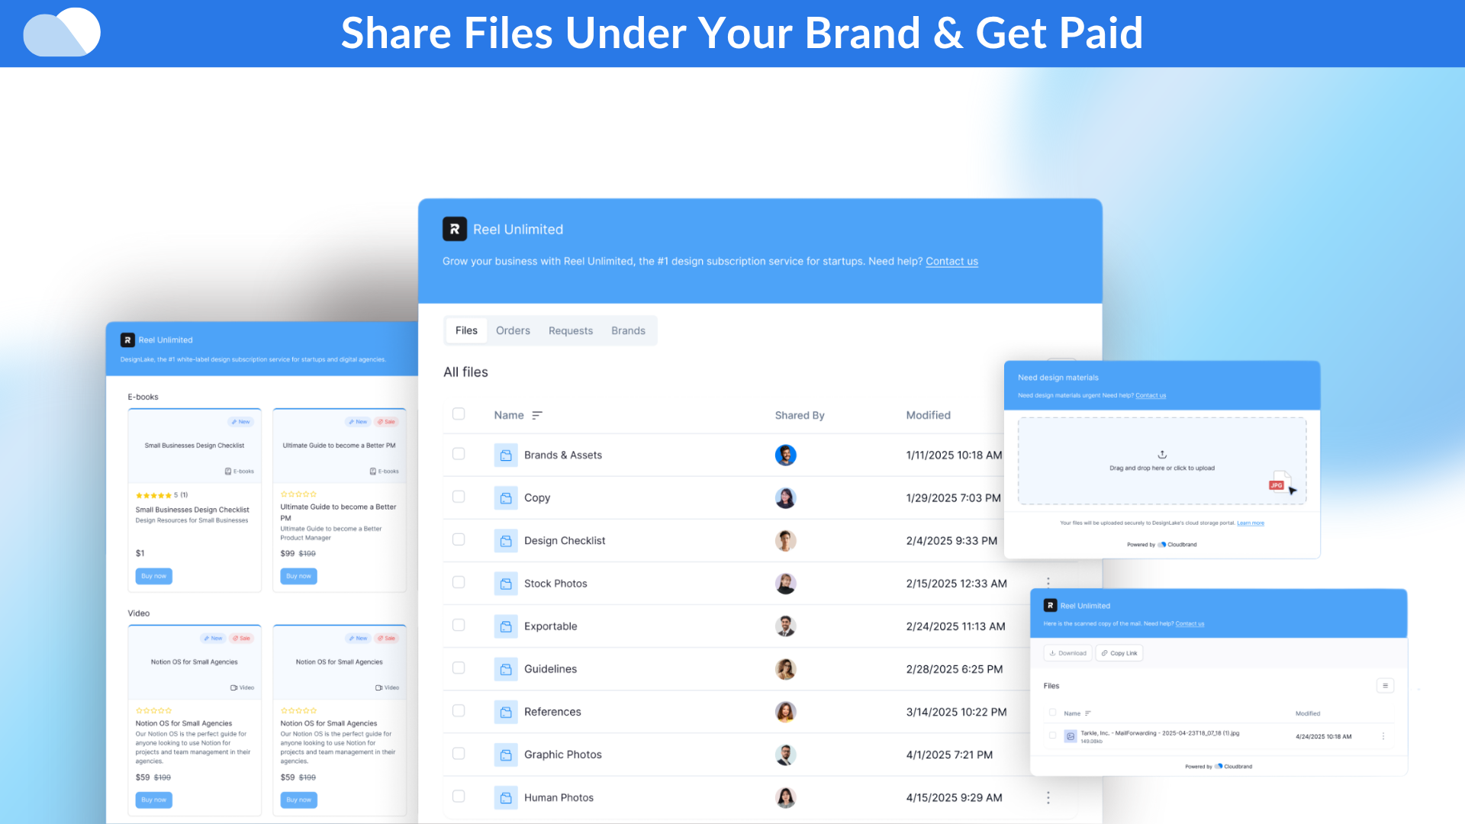Image resolution: width=1465 pixels, height=824 pixels.
Task: Click the Stock Photos folder icon
Action: (x=505, y=584)
